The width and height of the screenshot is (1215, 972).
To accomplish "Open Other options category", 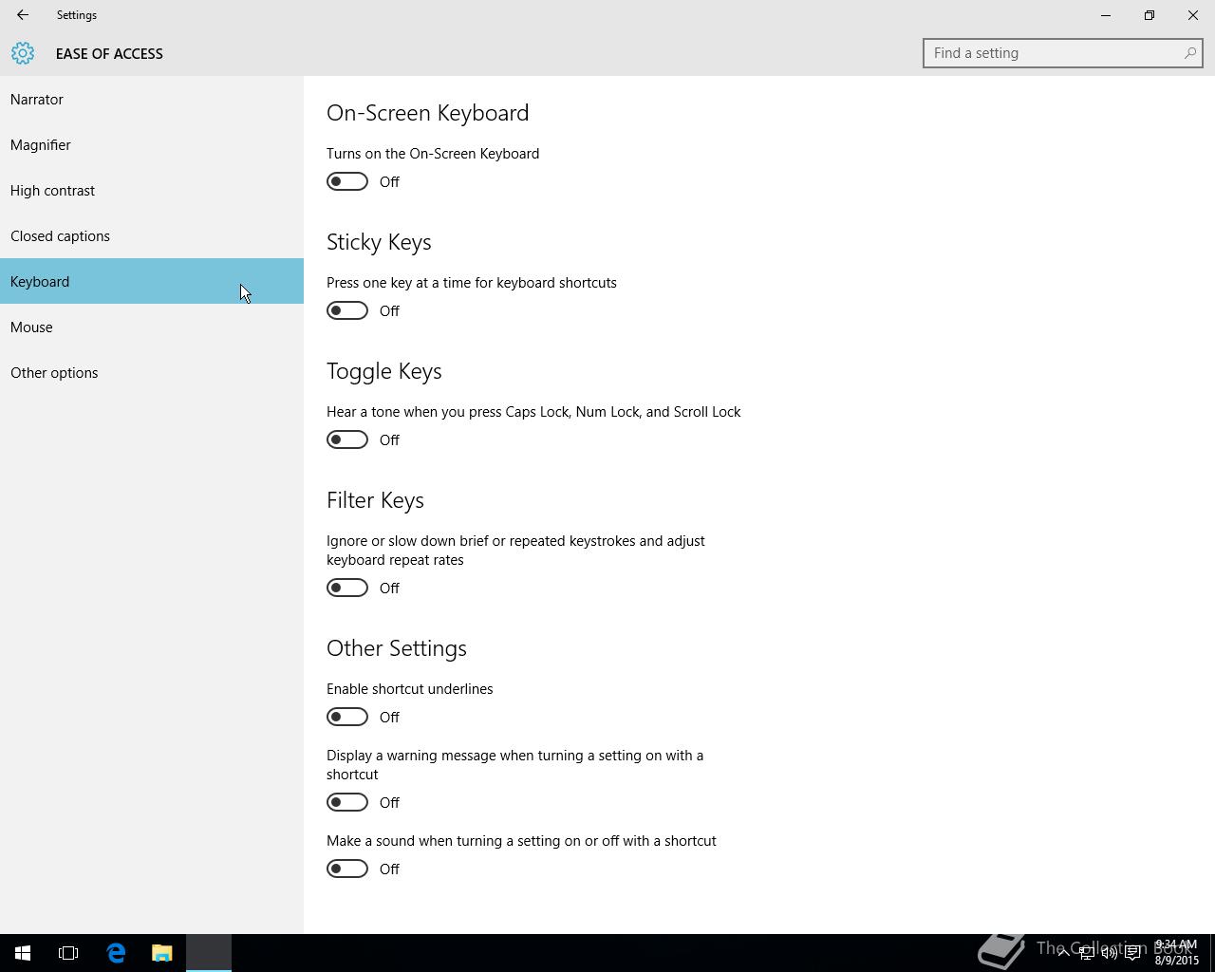I will click(152, 372).
